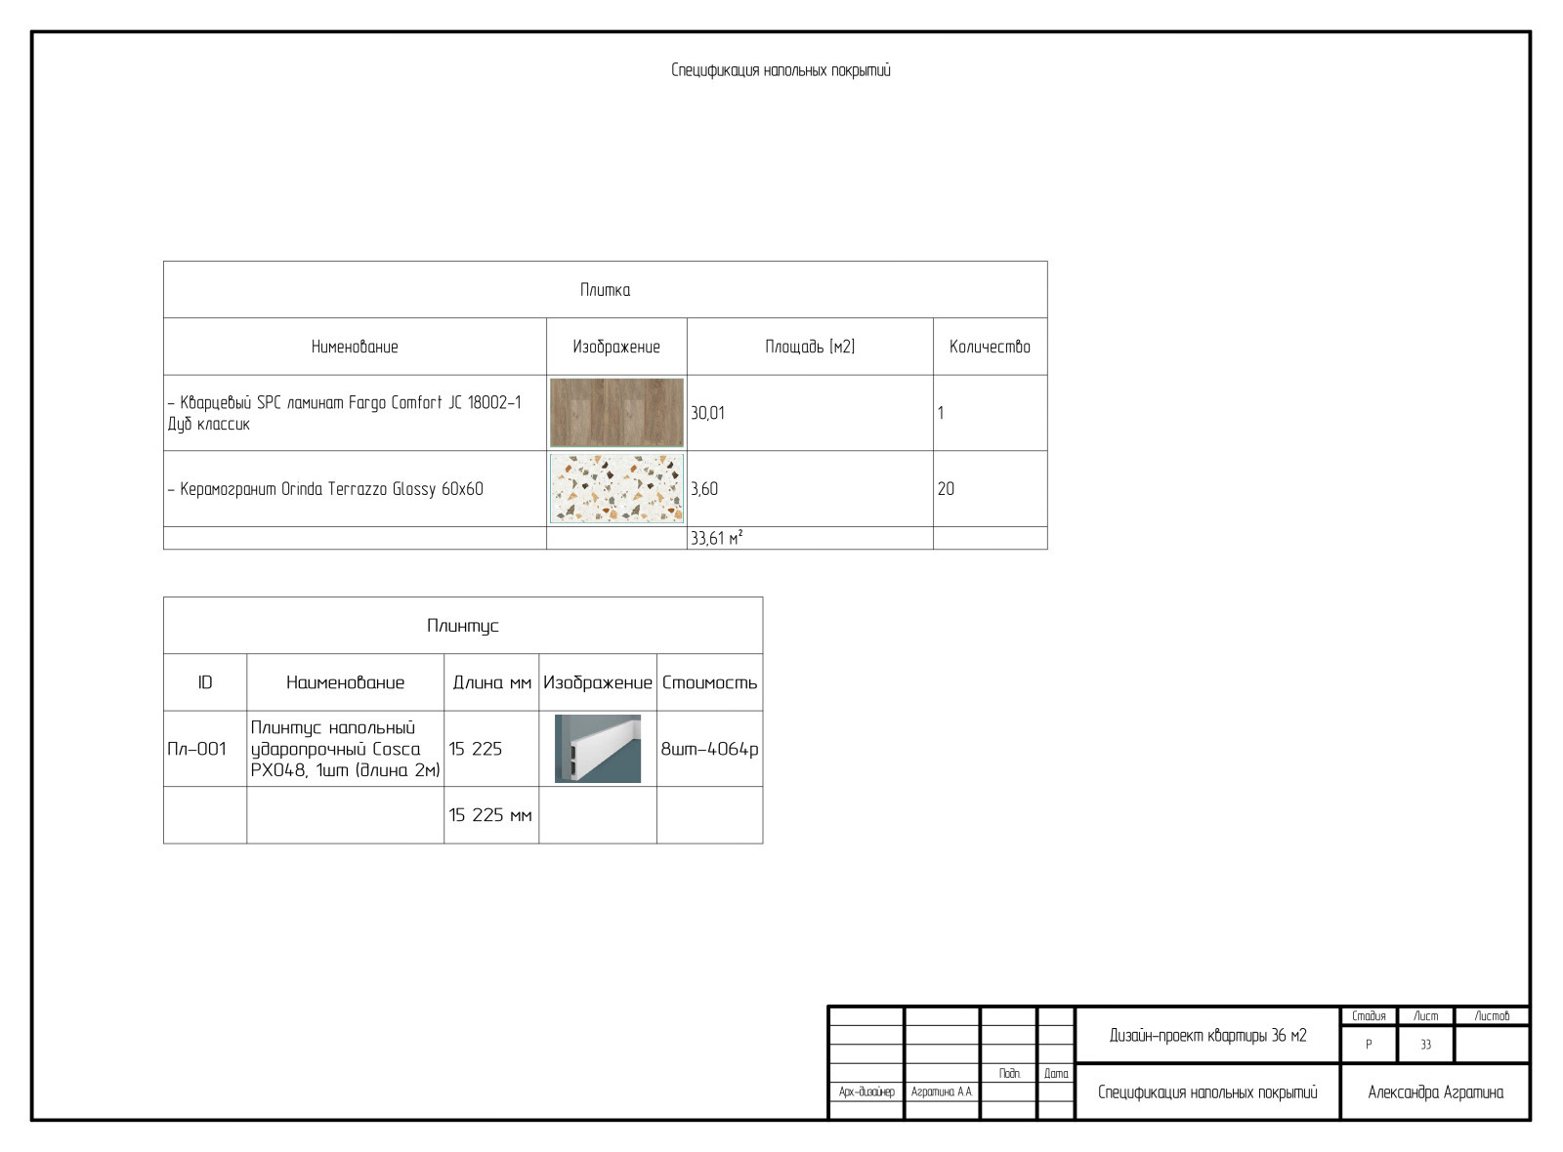Click quantity "1" in the laminate row
The height and width of the screenshot is (1152, 1563).
tap(941, 413)
